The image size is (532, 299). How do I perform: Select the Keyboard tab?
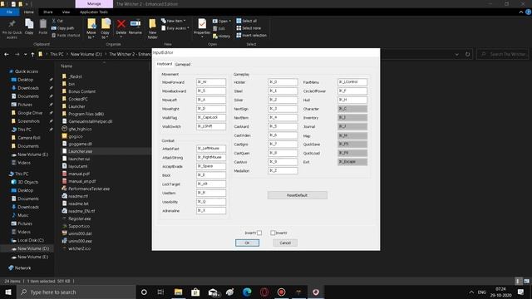(x=165, y=64)
